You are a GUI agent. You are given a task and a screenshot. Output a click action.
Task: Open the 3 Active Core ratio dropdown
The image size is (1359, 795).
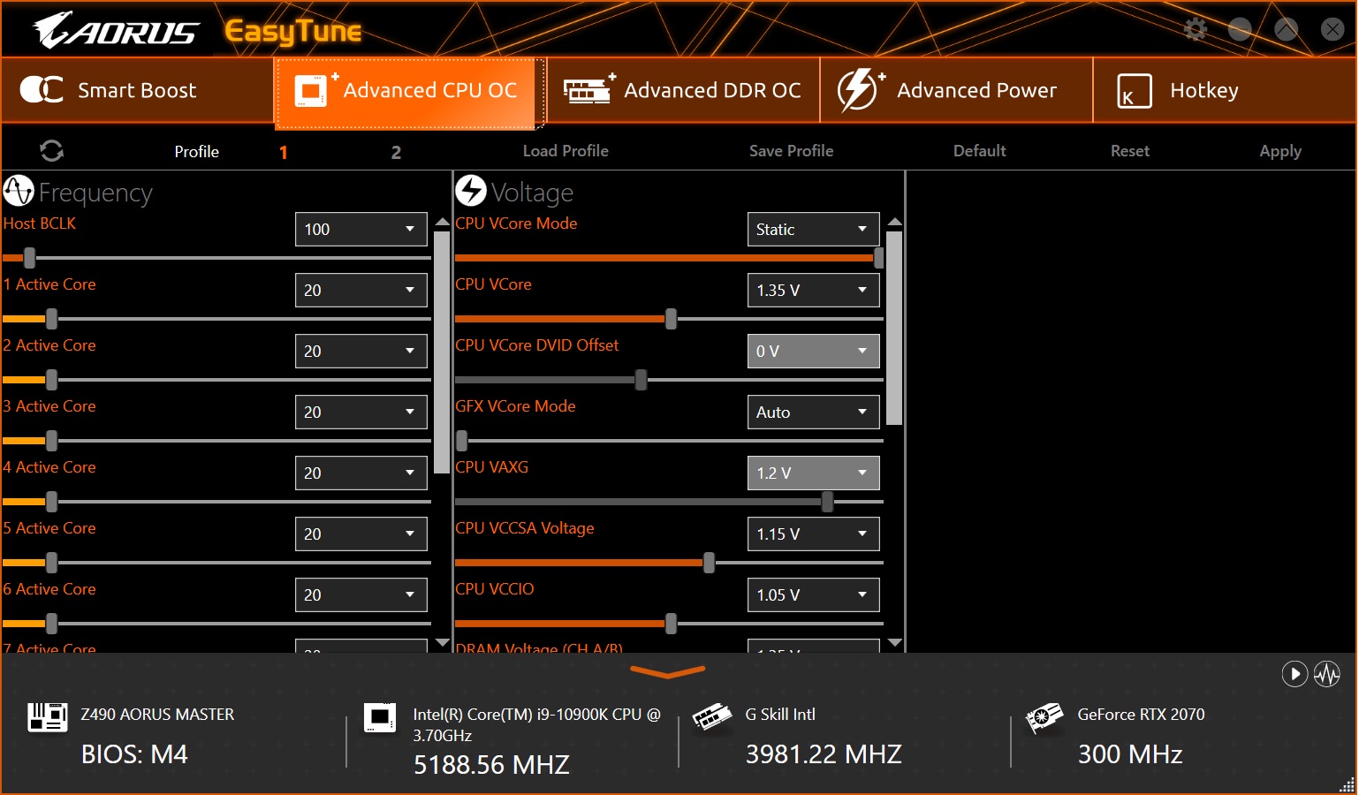361,413
